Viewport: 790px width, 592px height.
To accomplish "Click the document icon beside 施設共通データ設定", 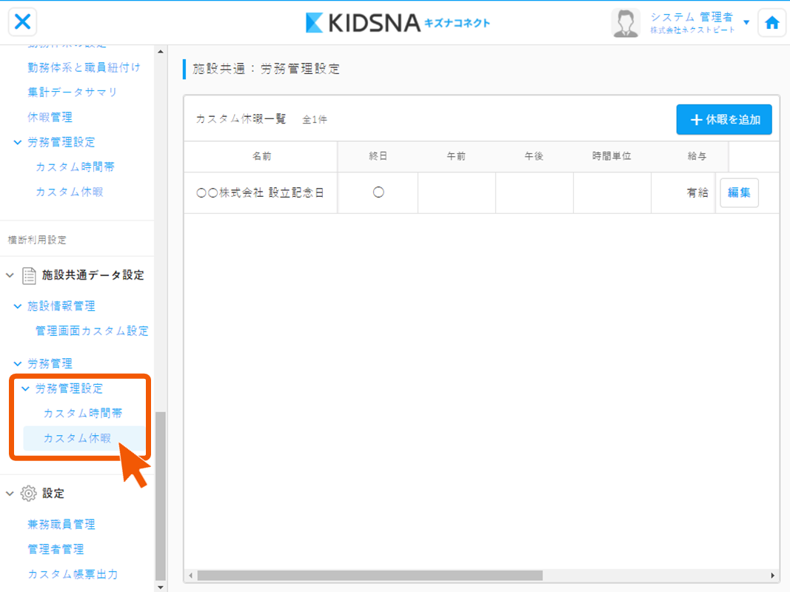I will point(29,275).
